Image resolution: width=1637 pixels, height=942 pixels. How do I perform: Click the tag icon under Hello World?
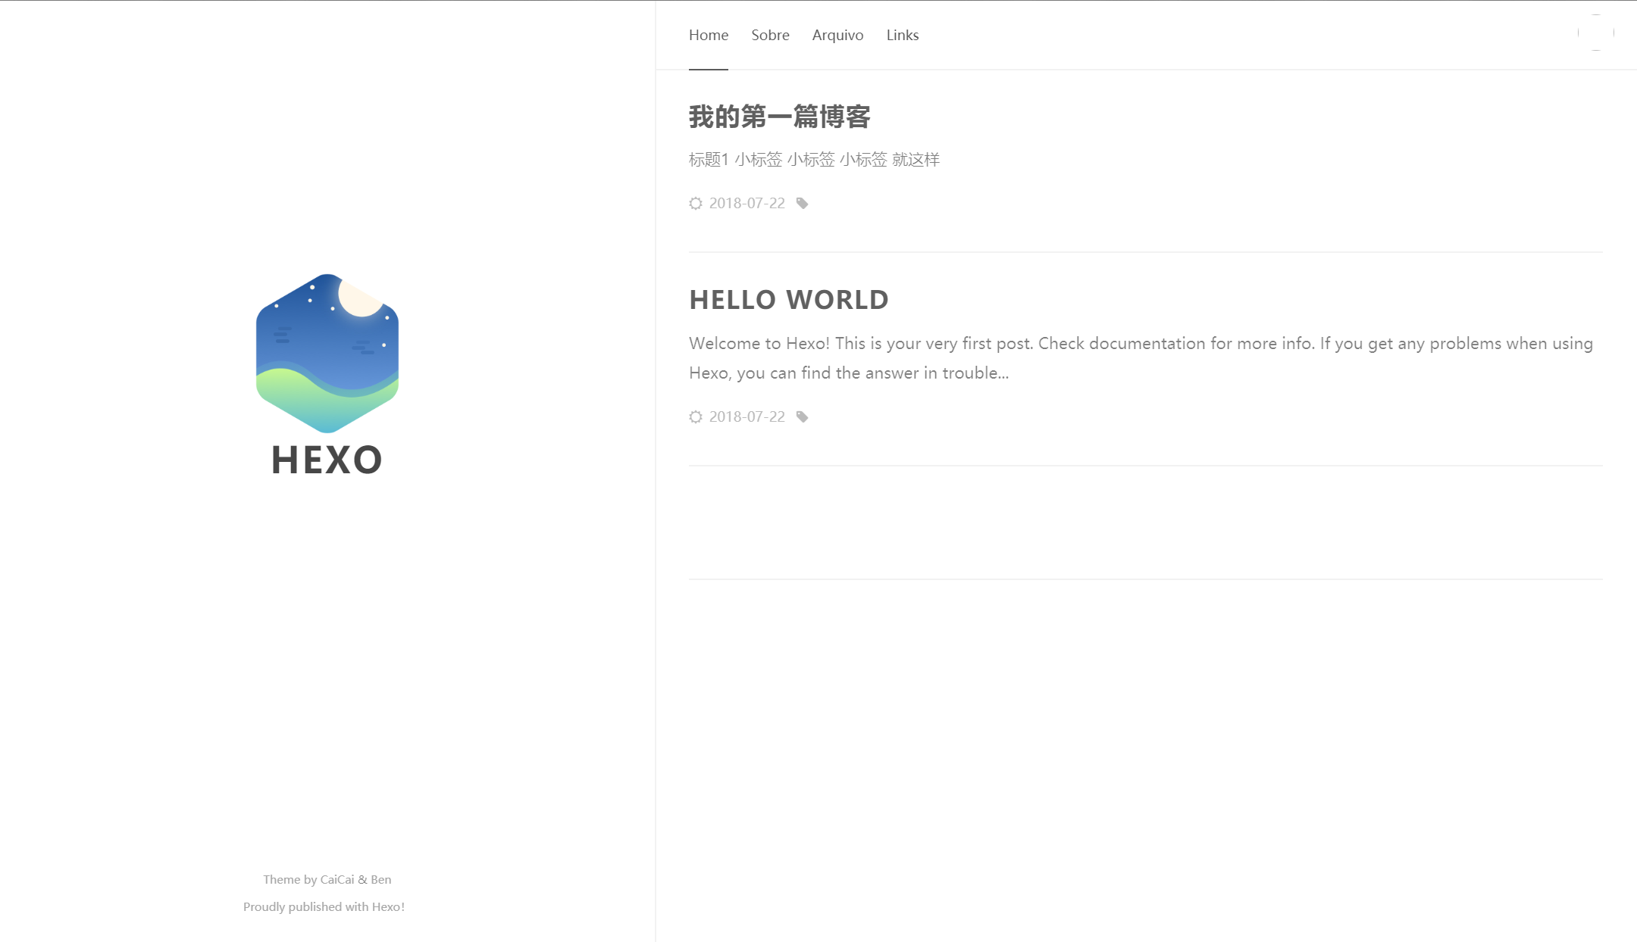pos(802,416)
